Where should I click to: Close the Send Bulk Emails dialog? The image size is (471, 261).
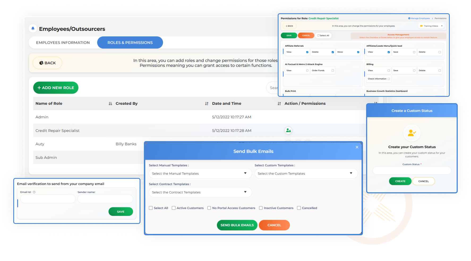[x=357, y=147]
